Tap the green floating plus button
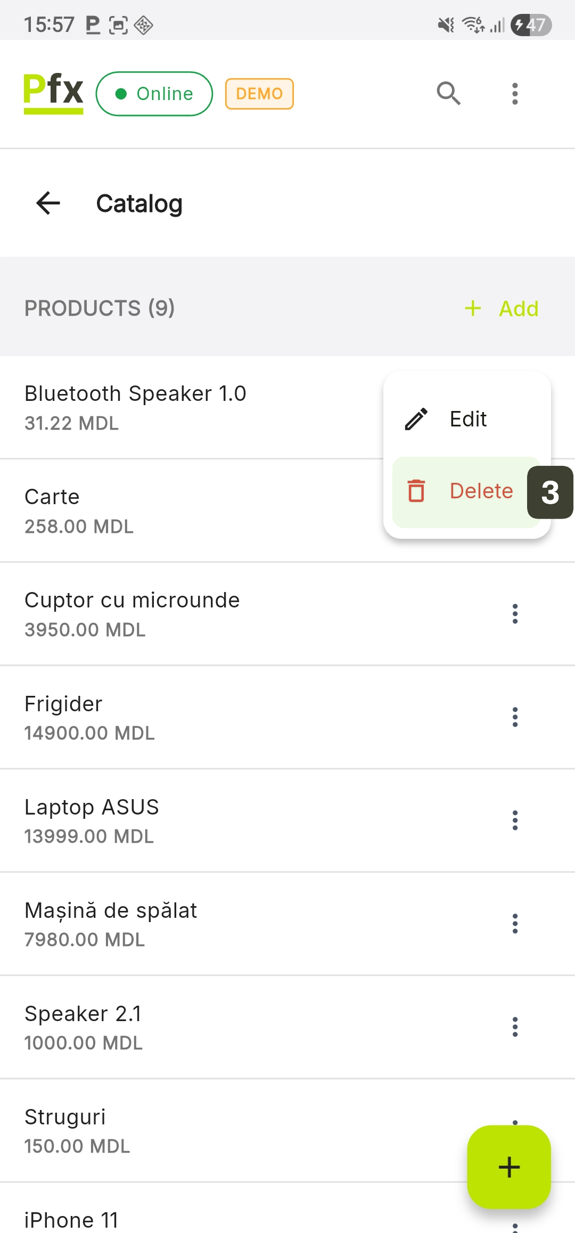Screen dimensions: 575x1233 pos(508,1166)
